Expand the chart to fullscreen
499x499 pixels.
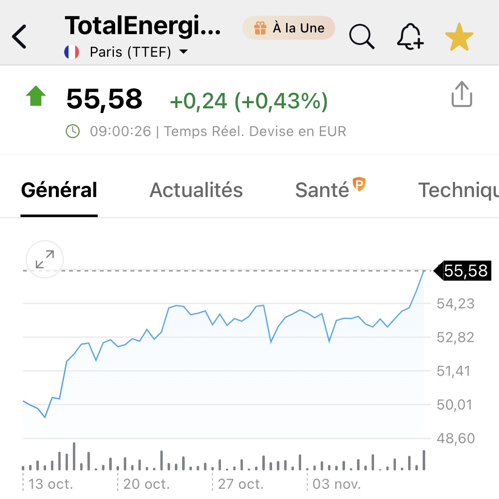(x=45, y=259)
